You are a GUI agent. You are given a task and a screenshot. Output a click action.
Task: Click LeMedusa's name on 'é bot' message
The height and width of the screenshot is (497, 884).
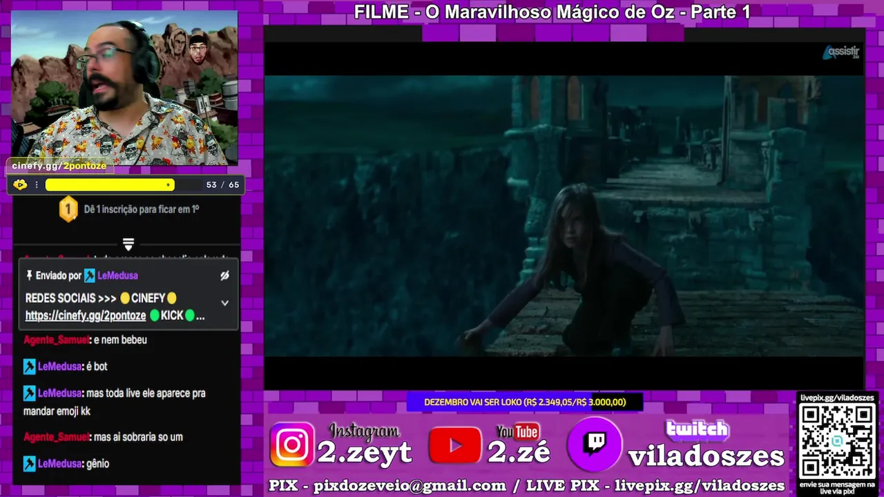pos(59,367)
